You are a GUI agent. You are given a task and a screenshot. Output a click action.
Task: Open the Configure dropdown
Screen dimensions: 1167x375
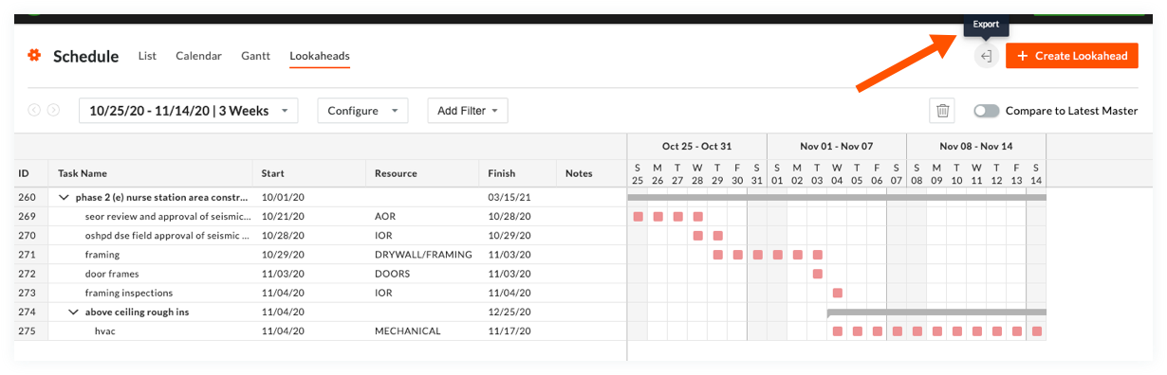(362, 111)
